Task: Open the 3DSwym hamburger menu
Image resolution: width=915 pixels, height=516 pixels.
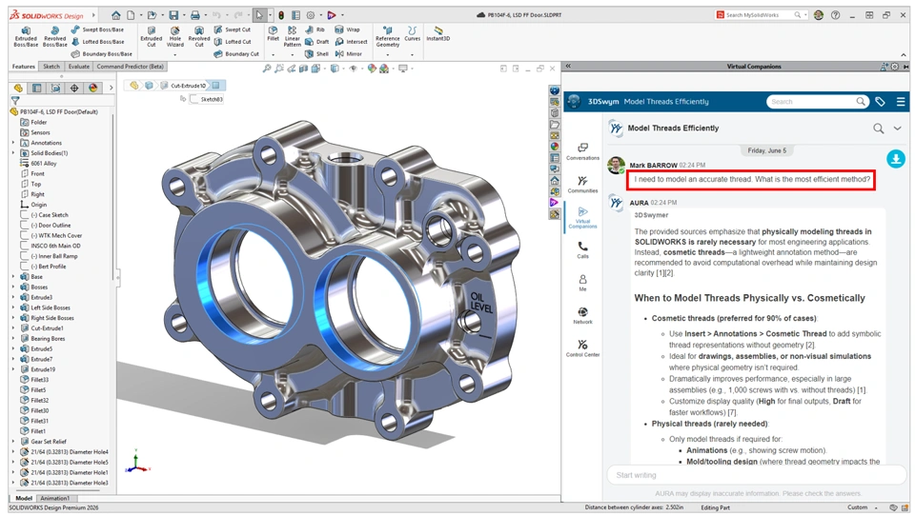Action: point(901,102)
